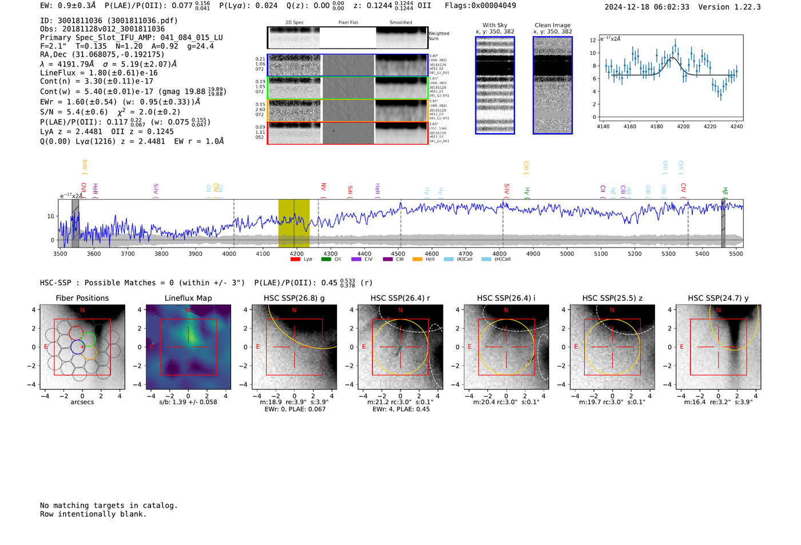Click the orange fiber circle in Fiber Positions
The height and width of the screenshot is (545, 801).
(89, 352)
